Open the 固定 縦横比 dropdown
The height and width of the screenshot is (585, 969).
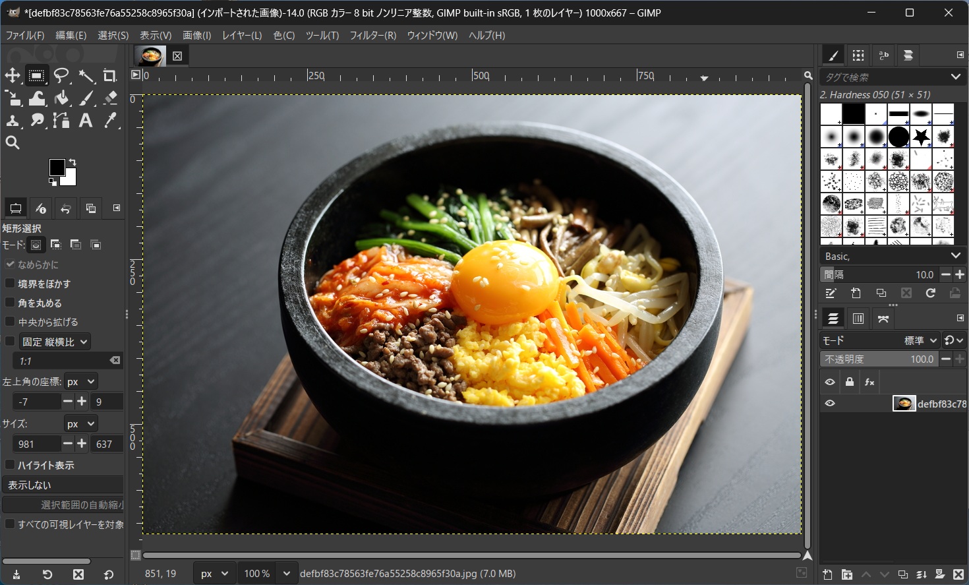[x=55, y=342]
